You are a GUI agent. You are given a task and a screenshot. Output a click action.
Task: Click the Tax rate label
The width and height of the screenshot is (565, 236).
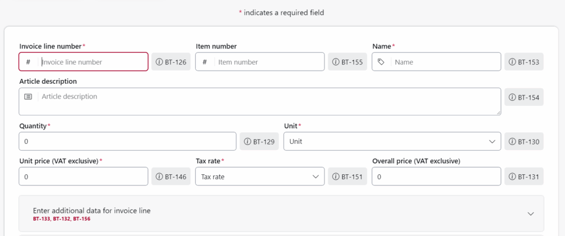208,161
